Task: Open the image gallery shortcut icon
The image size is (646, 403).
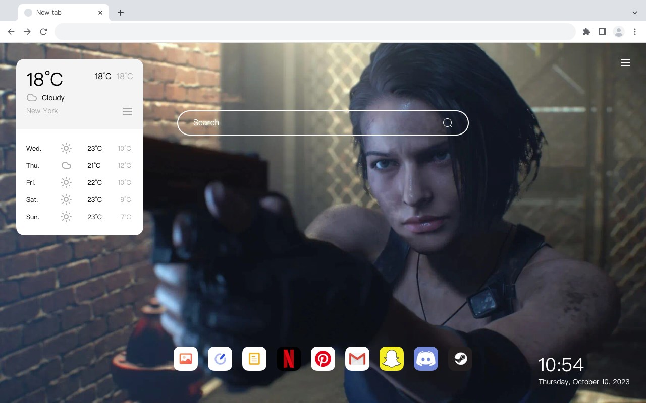Action: click(x=186, y=359)
